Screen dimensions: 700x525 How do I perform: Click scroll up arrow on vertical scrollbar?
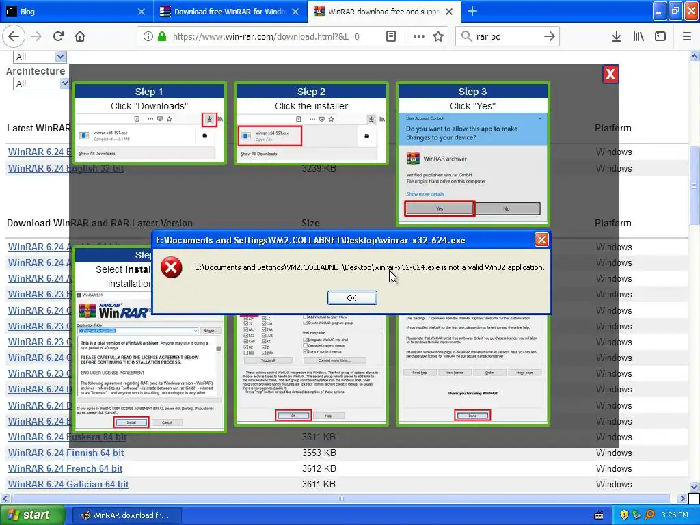coord(694,56)
